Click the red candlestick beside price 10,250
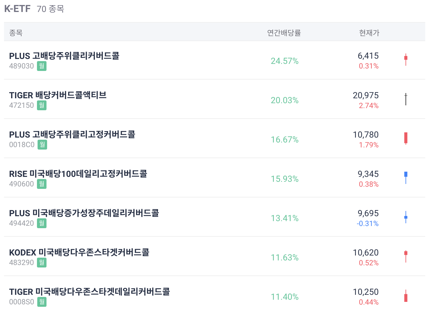 [x=406, y=296]
